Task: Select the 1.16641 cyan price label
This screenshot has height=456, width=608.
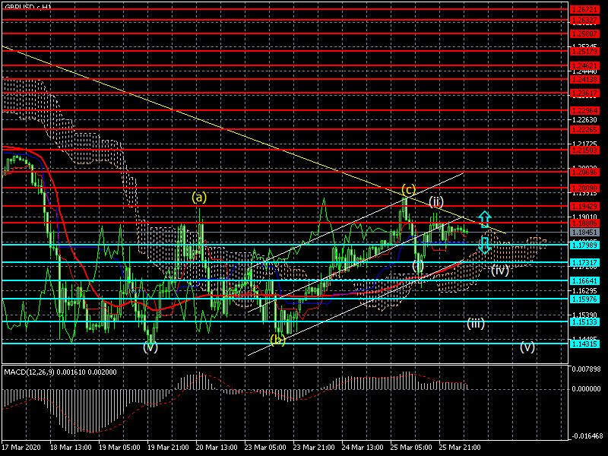Action: [x=584, y=280]
